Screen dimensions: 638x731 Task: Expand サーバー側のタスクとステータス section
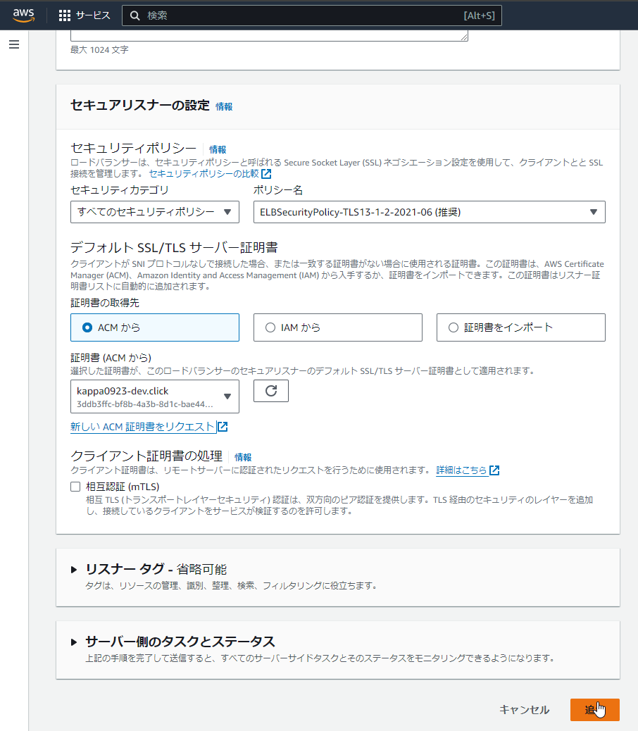tap(74, 642)
